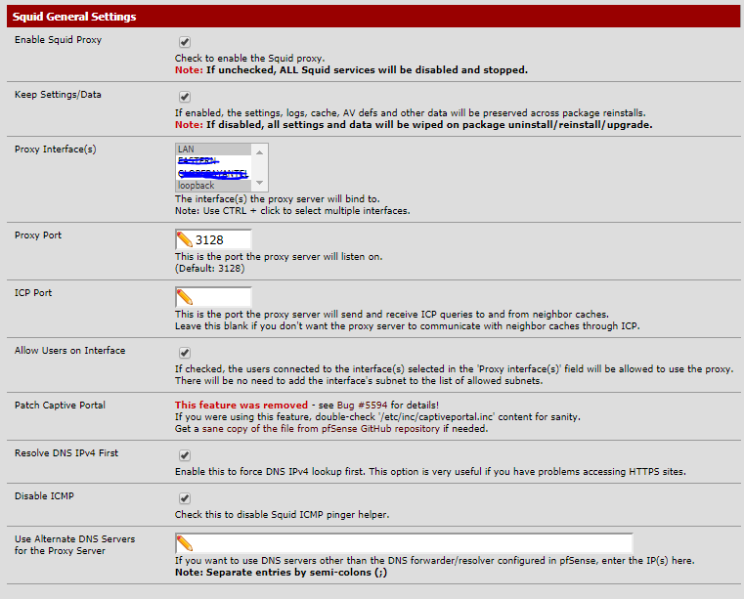
Task: Click the 'This feature was removed' text
Action: click(241, 405)
